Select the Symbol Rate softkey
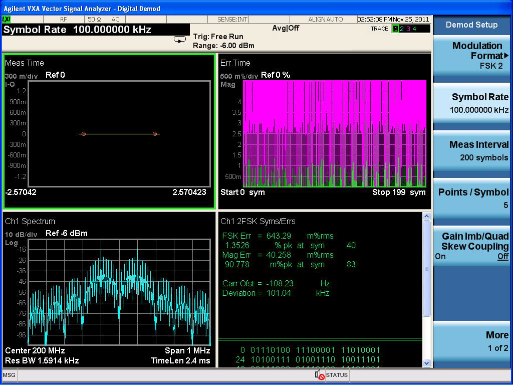 tap(472, 103)
